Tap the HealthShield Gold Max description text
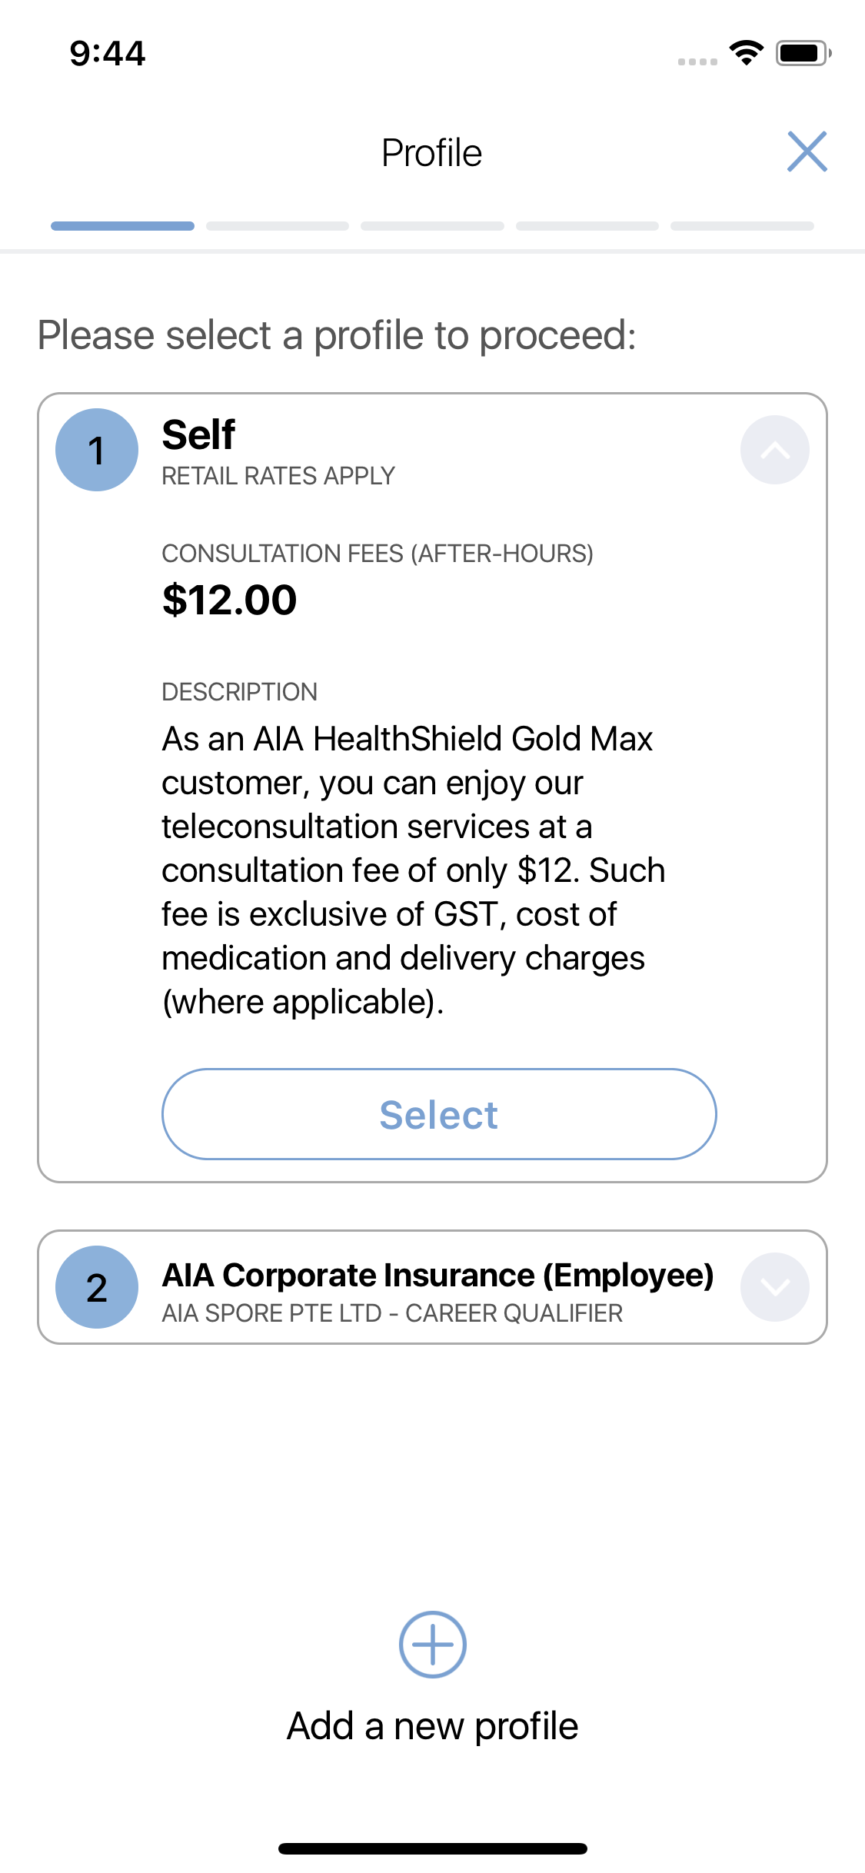The width and height of the screenshot is (865, 1873). [413, 870]
